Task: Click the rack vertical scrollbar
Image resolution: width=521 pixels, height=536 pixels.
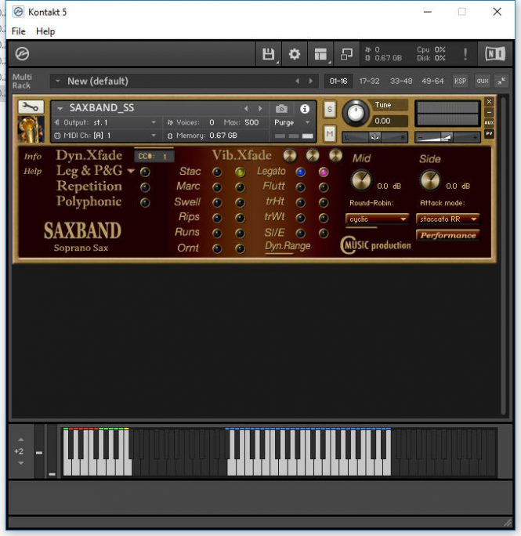Action: click(503, 255)
